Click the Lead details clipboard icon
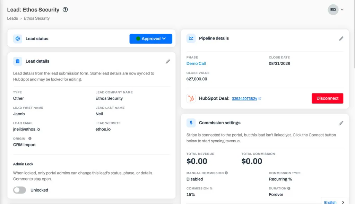Image resolution: width=355 pixels, height=204 pixels. pyautogui.click(x=18, y=61)
